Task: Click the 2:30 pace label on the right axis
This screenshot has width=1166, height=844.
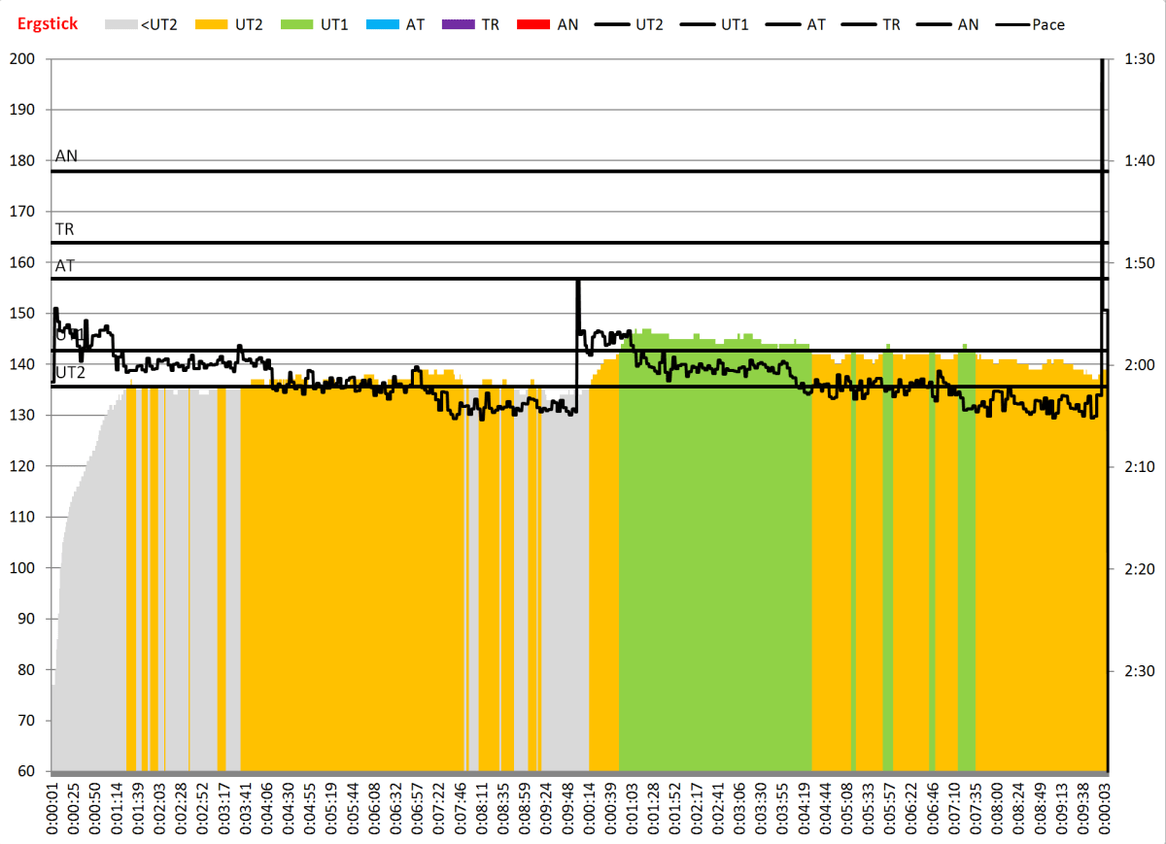Action: [x=1138, y=670]
